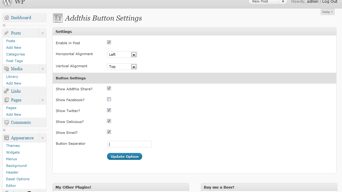Click the Buy me a Beer panel header
Image resolution: width=342 pixels, height=192 pixels.
pos(269,187)
